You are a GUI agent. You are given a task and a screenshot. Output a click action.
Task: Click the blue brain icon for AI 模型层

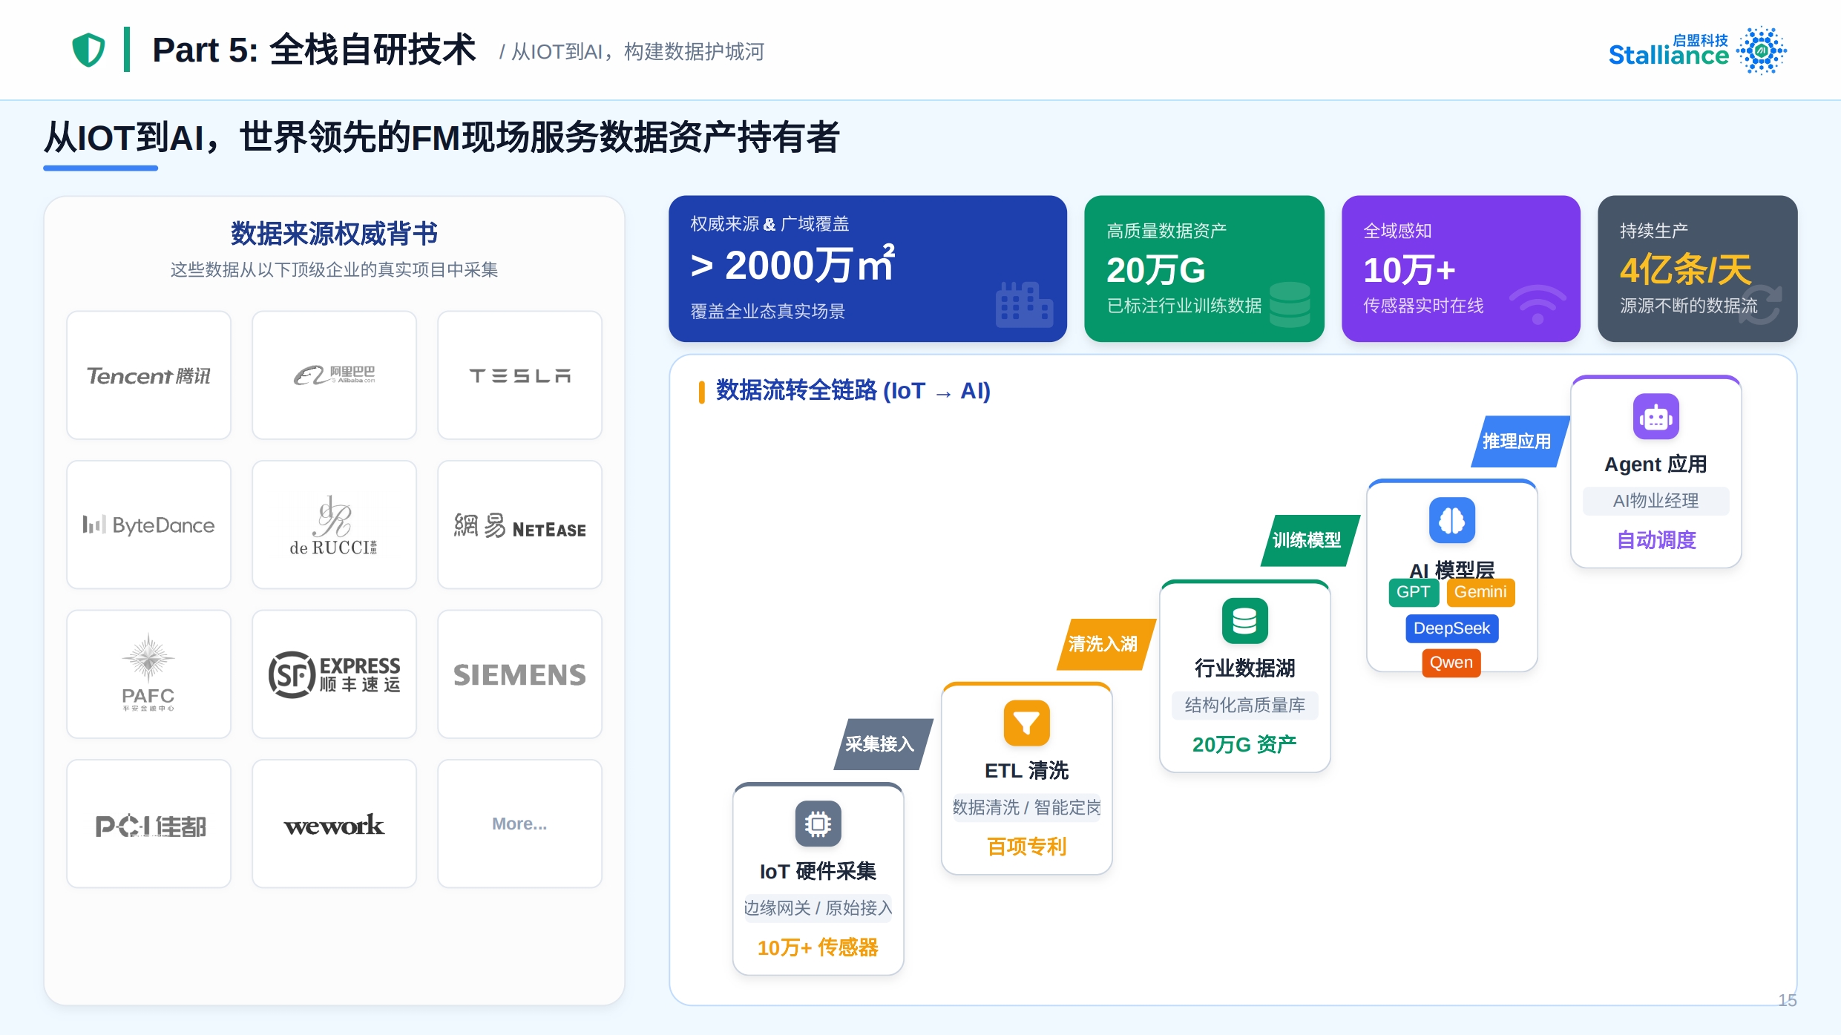(x=1451, y=519)
